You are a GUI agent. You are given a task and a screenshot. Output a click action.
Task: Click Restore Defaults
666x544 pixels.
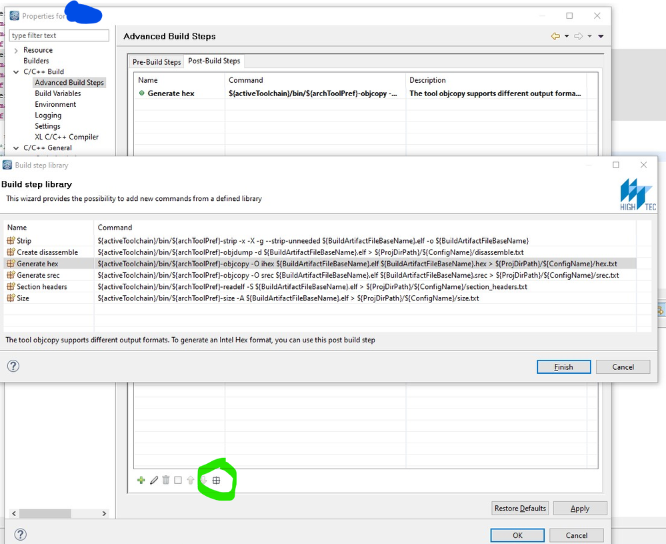(x=520, y=508)
